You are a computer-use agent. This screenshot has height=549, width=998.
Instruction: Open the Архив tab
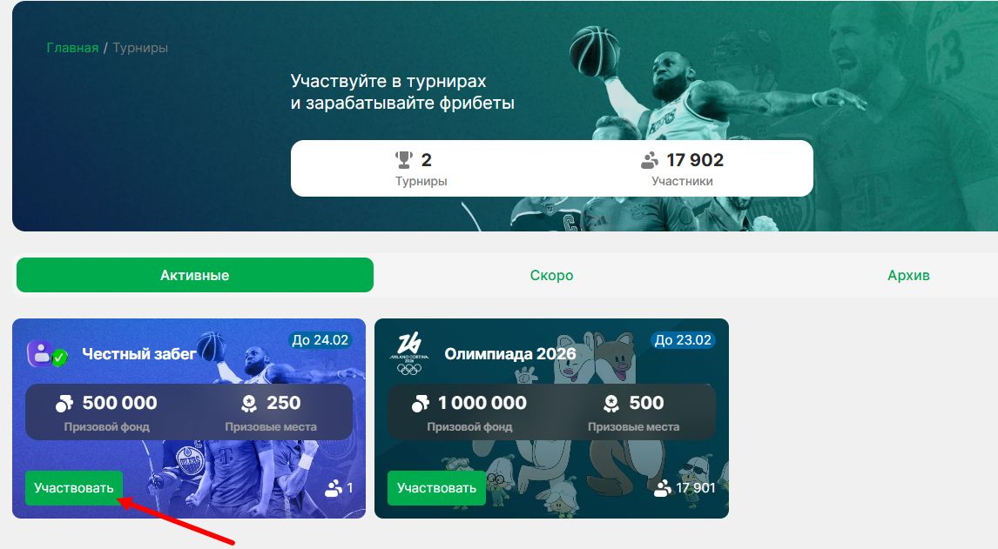point(908,275)
